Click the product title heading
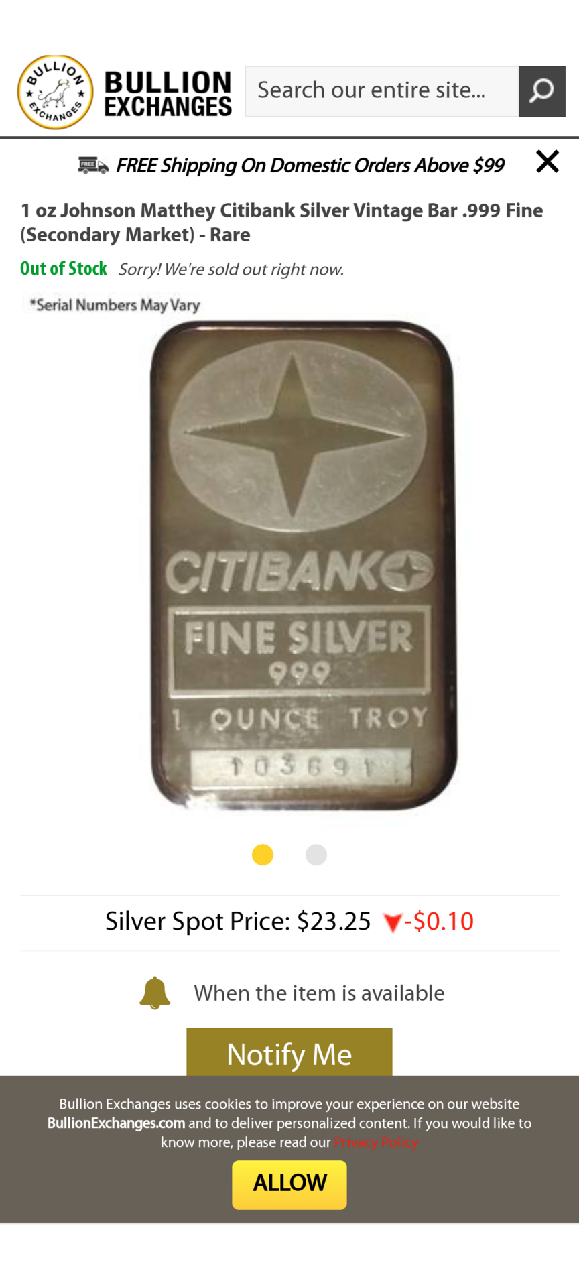Image resolution: width=579 pixels, height=1287 pixels. click(281, 223)
